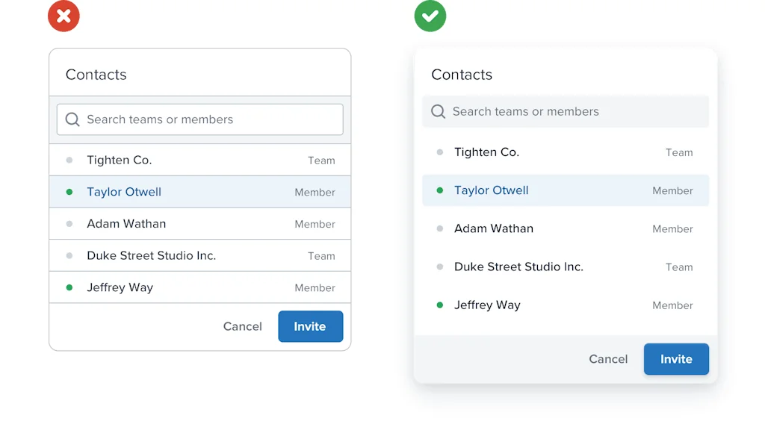Open the Tighten Co. team entry
This screenshot has height=430, width=765.
[x=120, y=159]
